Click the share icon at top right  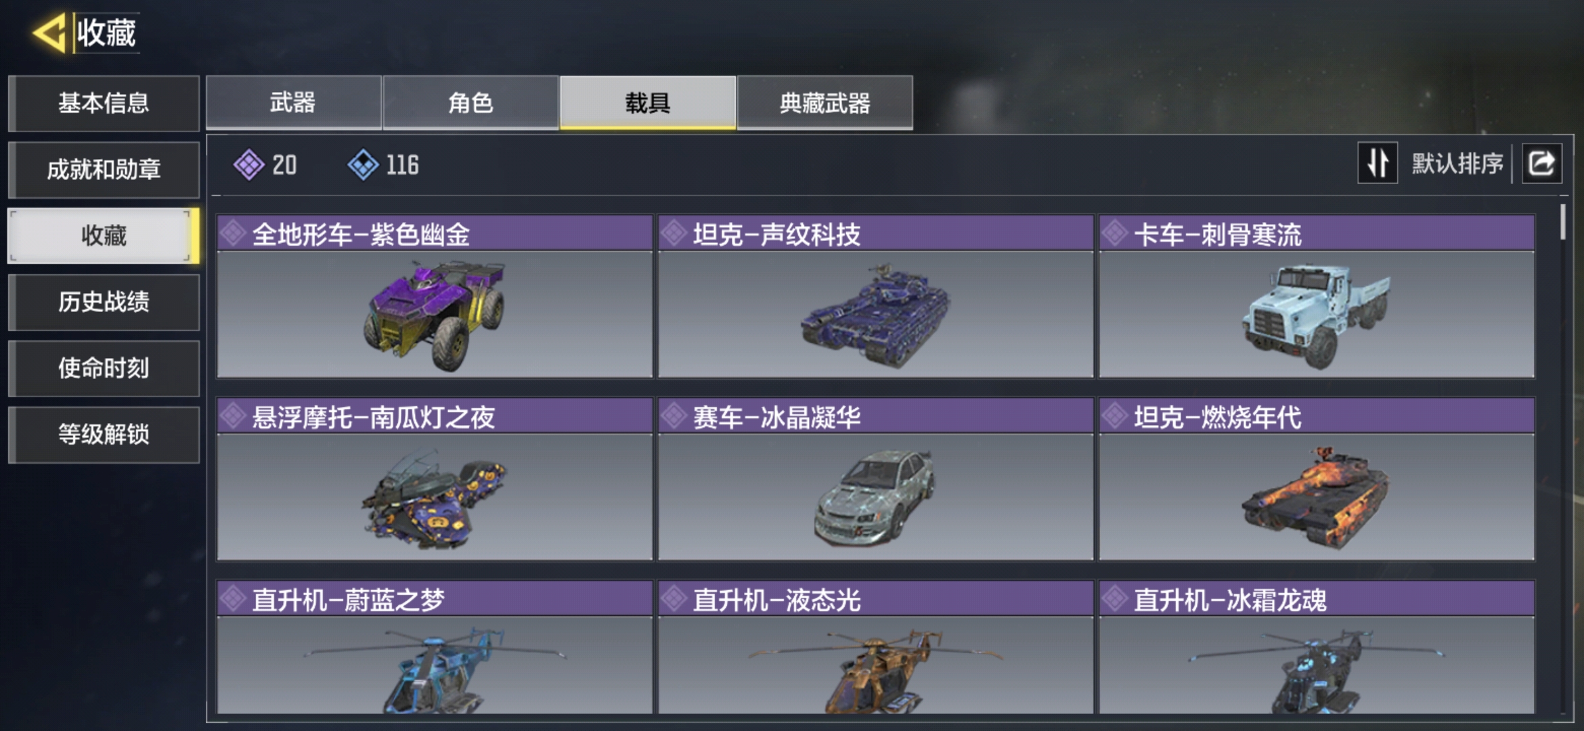pyautogui.click(x=1541, y=163)
